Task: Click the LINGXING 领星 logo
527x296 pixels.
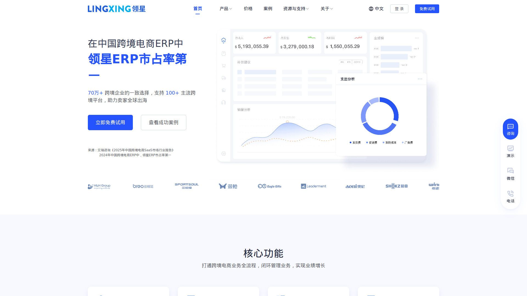Action: click(x=116, y=9)
